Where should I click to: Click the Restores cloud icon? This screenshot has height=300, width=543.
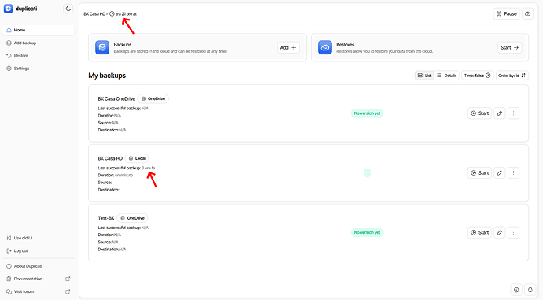(325, 47)
